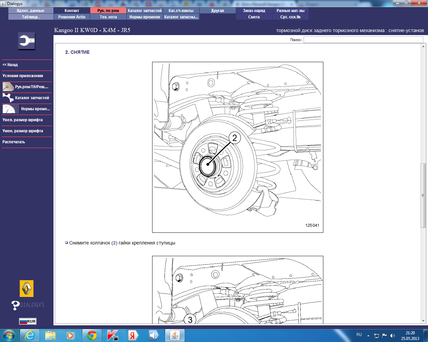The height and width of the screenshot is (342, 428).
Task: Open the Смета tab
Action: click(x=254, y=17)
